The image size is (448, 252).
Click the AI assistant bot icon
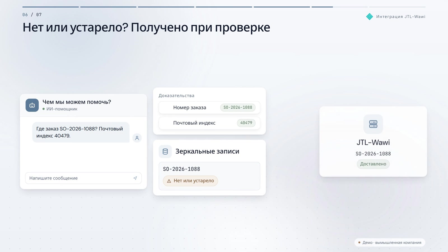pos(32,105)
